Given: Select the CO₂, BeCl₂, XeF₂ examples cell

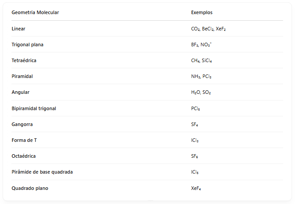Looking at the screenshot, I should (208, 29).
